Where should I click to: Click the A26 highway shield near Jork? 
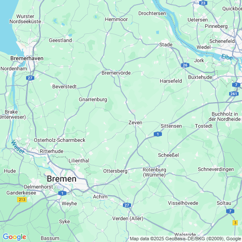click(185, 65)
